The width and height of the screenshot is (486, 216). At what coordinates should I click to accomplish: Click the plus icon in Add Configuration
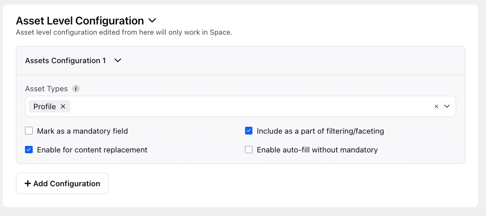[x=27, y=183]
